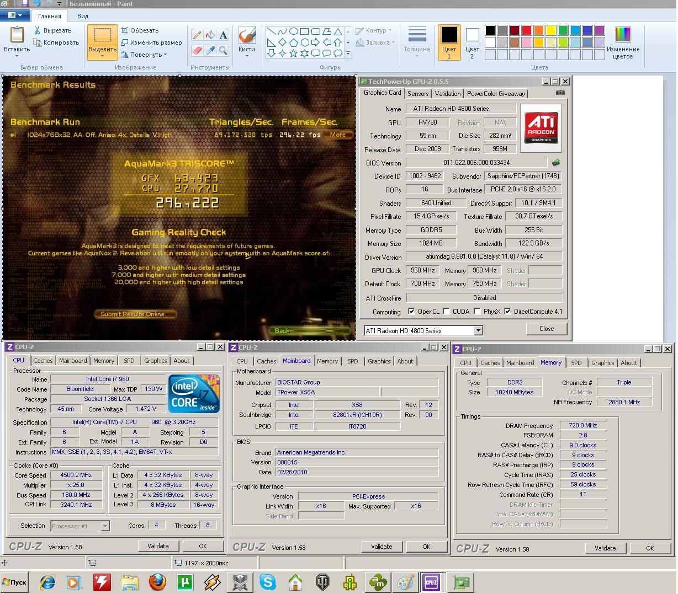Choose the right arrow shape
Image resolution: width=678 pixels, height=594 pixels.
pos(315,42)
